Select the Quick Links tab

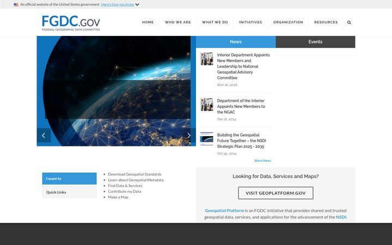pyautogui.click(x=69, y=192)
